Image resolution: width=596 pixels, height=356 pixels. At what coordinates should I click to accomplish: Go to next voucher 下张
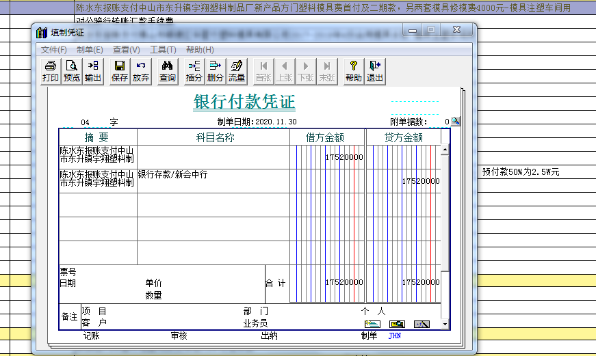(x=306, y=71)
